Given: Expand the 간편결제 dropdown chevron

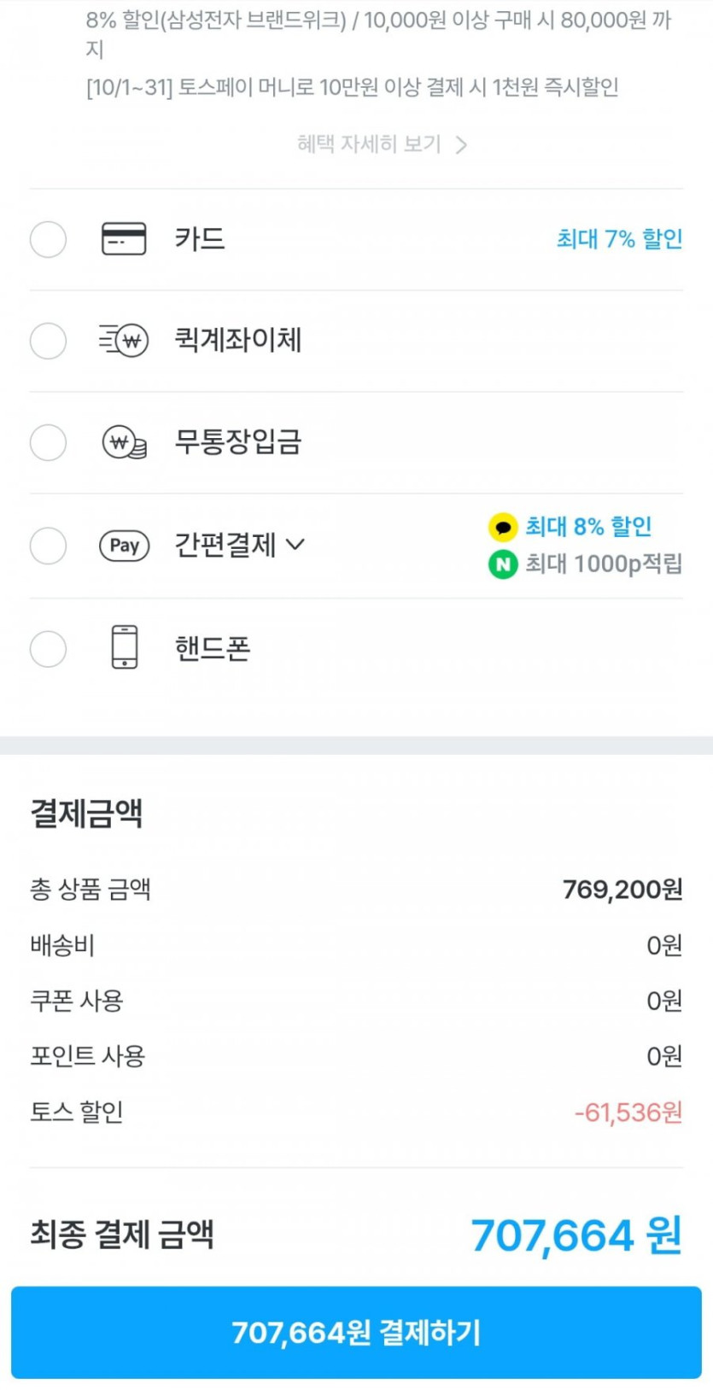Looking at the screenshot, I should (295, 545).
